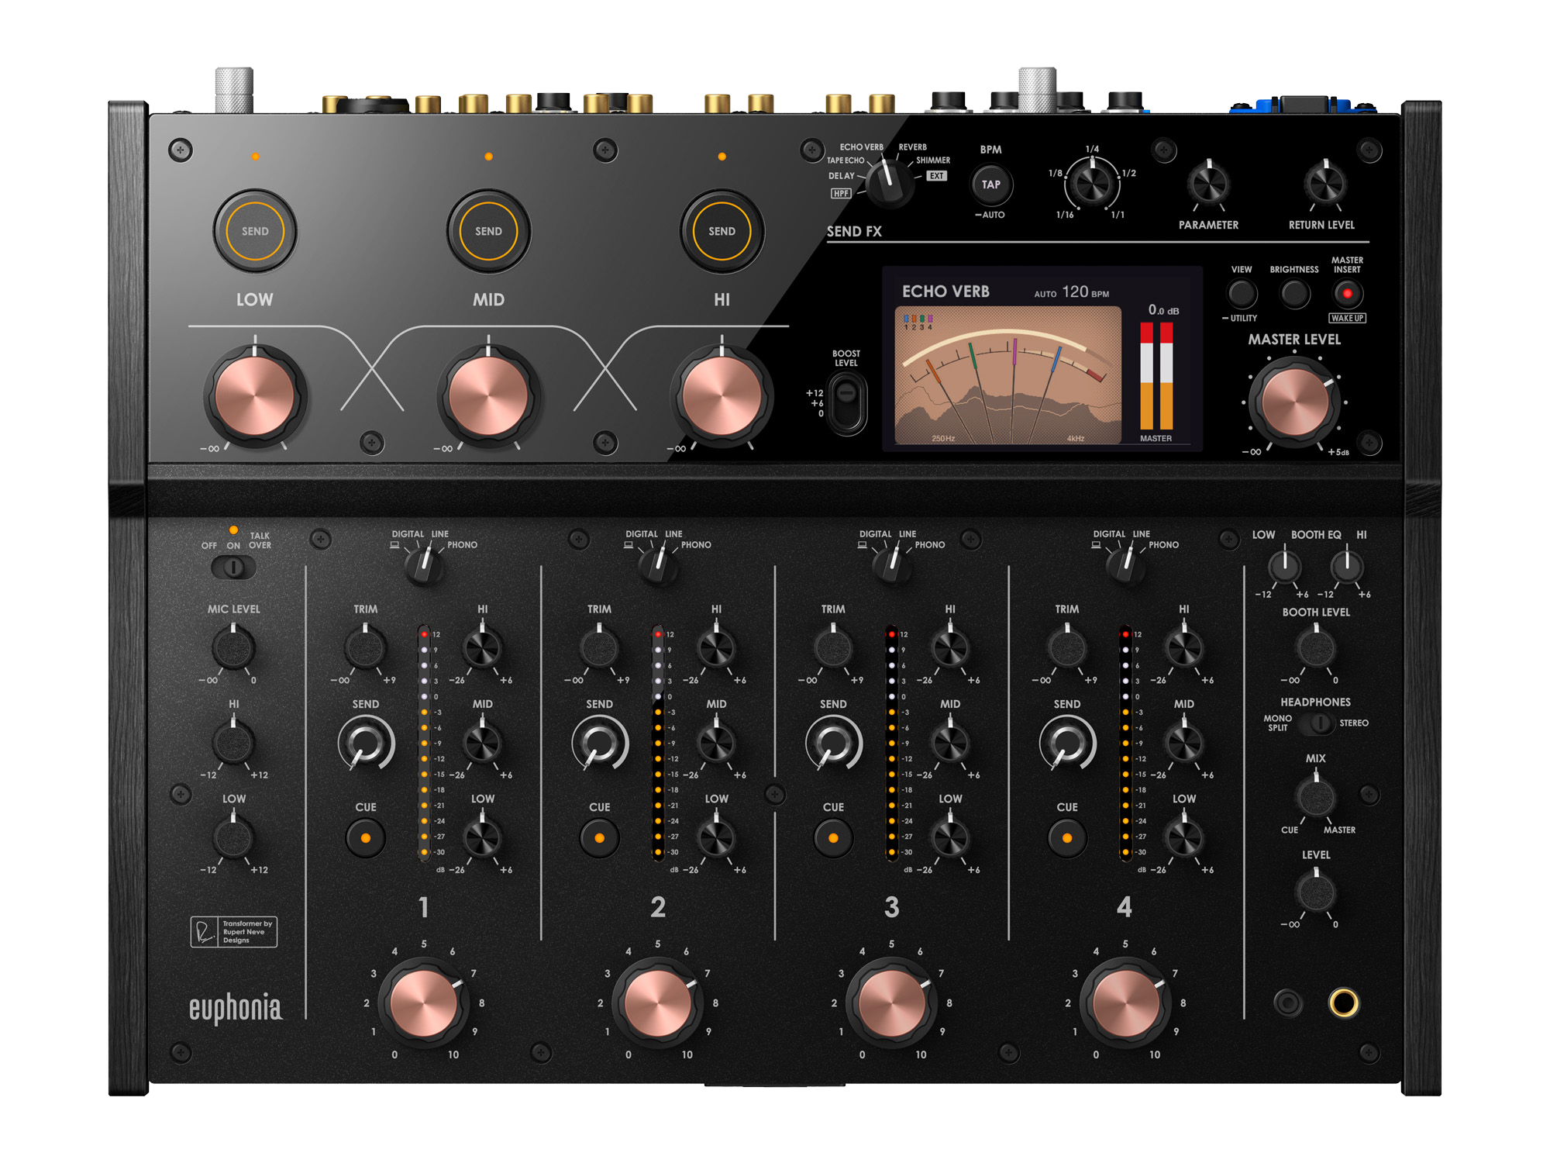Click the beat division selector knob
The width and height of the screenshot is (1550, 1163).
coord(1092,183)
